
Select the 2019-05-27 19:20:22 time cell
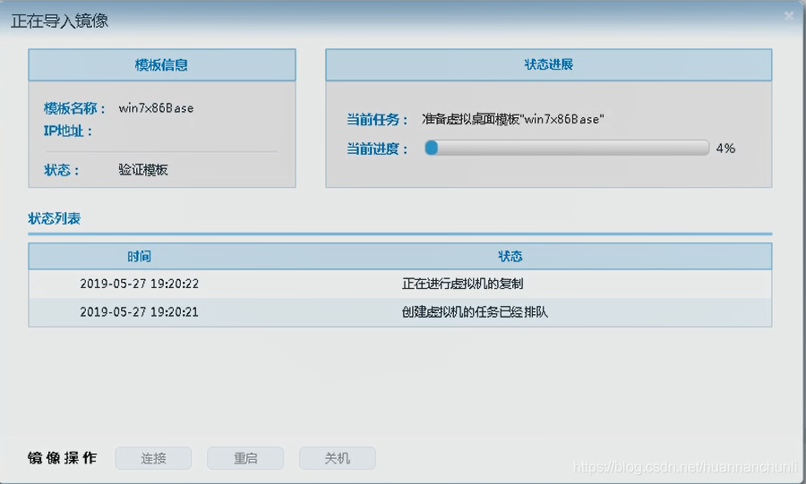coord(139,284)
